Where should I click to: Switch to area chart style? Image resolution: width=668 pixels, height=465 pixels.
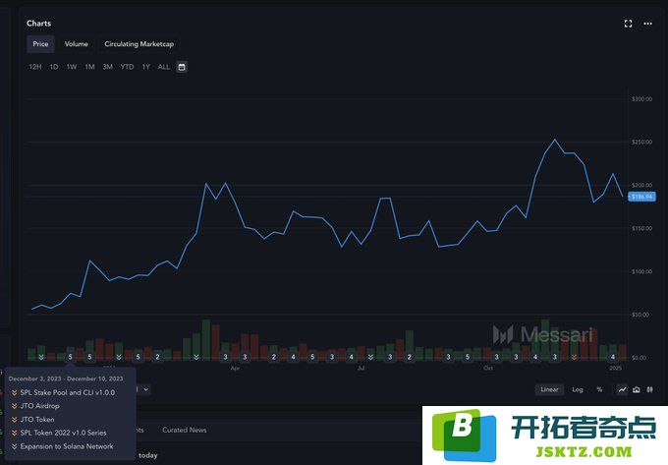click(636, 389)
